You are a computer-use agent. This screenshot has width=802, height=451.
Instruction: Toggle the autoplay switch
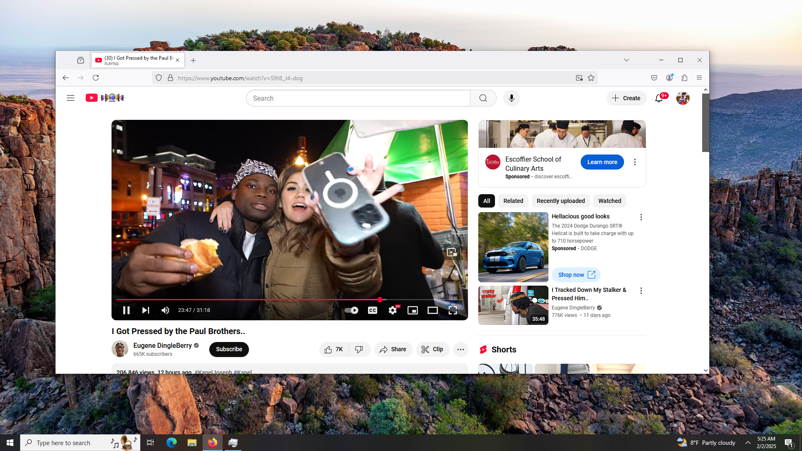pyautogui.click(x=351, y=310)
